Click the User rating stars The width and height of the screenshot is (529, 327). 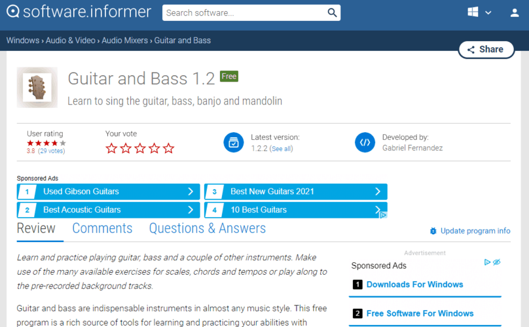[46, 143]
